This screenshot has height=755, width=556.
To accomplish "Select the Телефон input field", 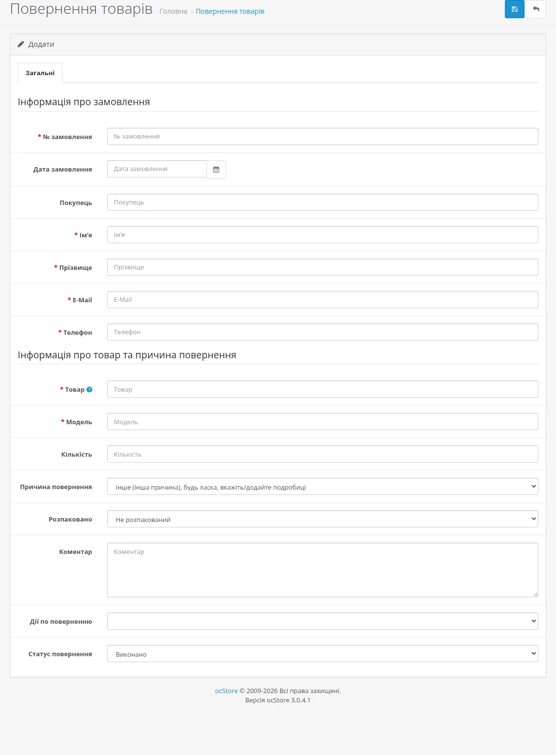I will tap(322, 332).
